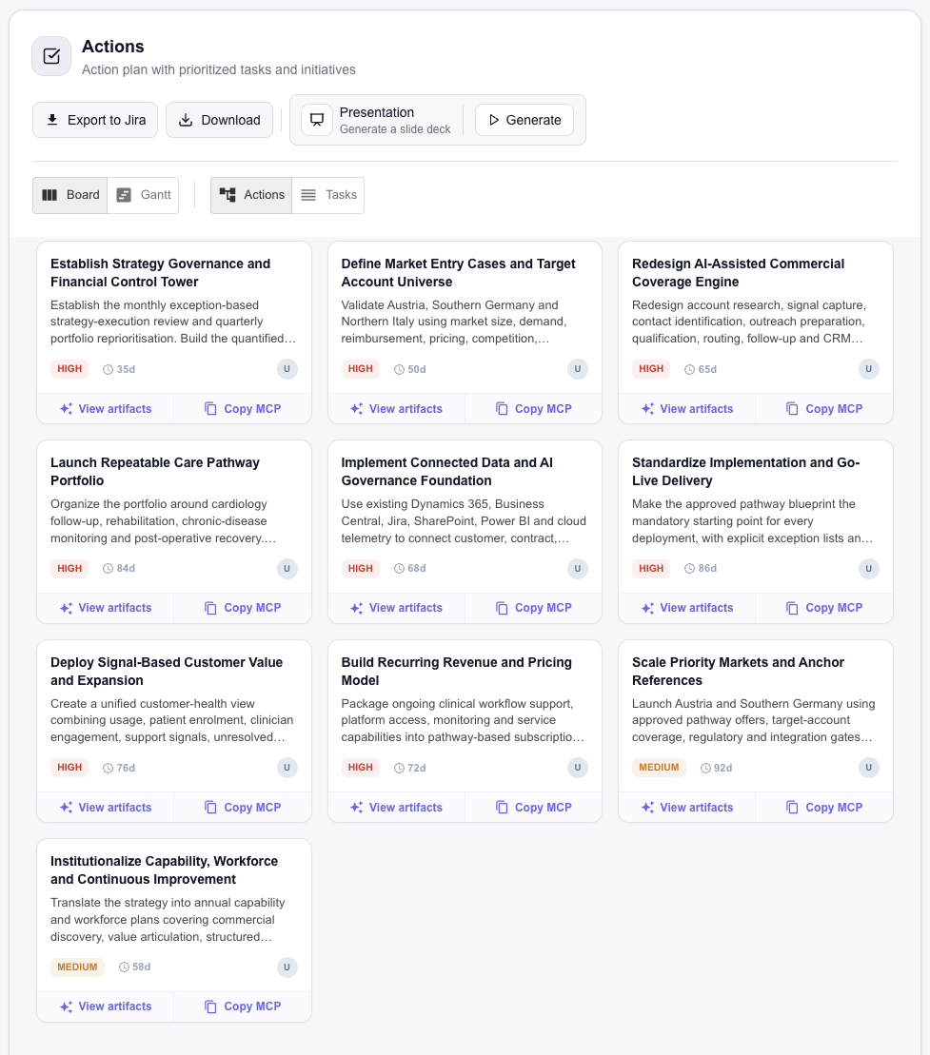Click user avatar on Scale Priority Markets card
The image size is (930, 1055).
[x=868, y=768]
